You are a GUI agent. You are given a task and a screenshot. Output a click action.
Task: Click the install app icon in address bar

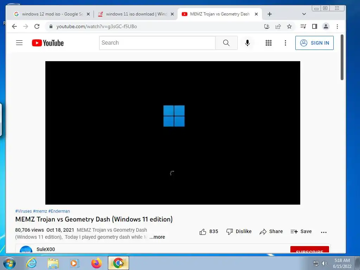tap(267, 26)
